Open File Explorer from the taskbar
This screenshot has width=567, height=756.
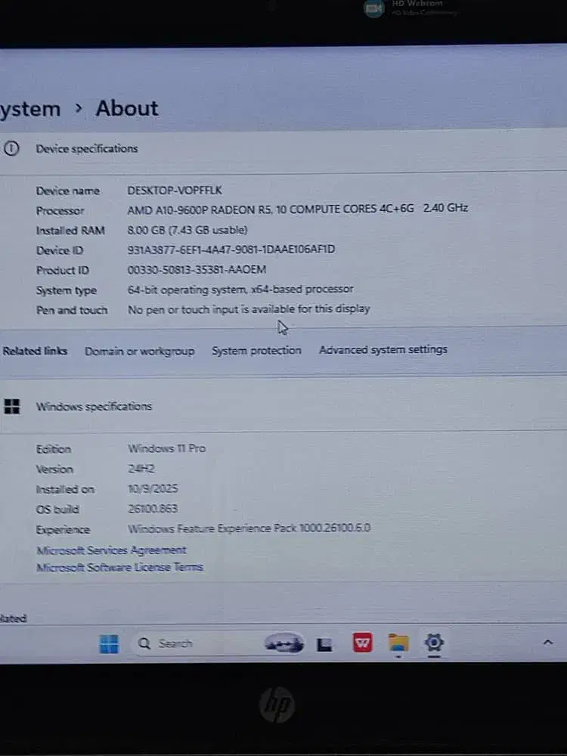click(398, 643)
